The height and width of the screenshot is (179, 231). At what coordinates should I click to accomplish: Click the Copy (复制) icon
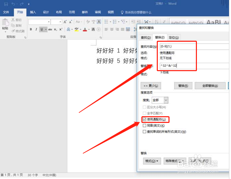click(13, 25)
